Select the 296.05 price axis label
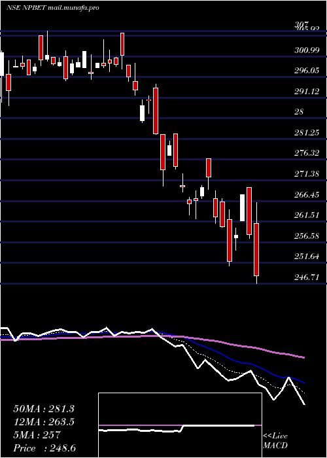This screenshot has height=458, width=327. 307,71
